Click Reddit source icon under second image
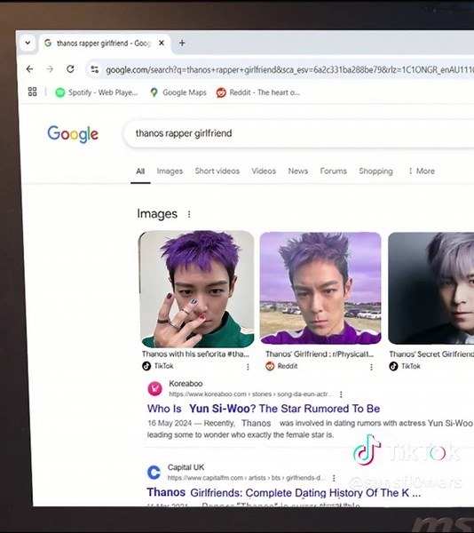Viewport: 474px width, 533px height. coord(270,366)
